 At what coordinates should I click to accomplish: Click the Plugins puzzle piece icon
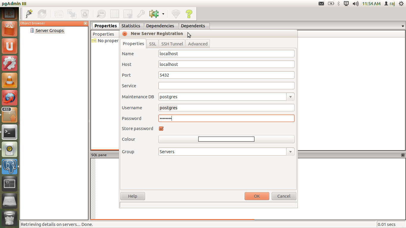[x=154, y=14]
